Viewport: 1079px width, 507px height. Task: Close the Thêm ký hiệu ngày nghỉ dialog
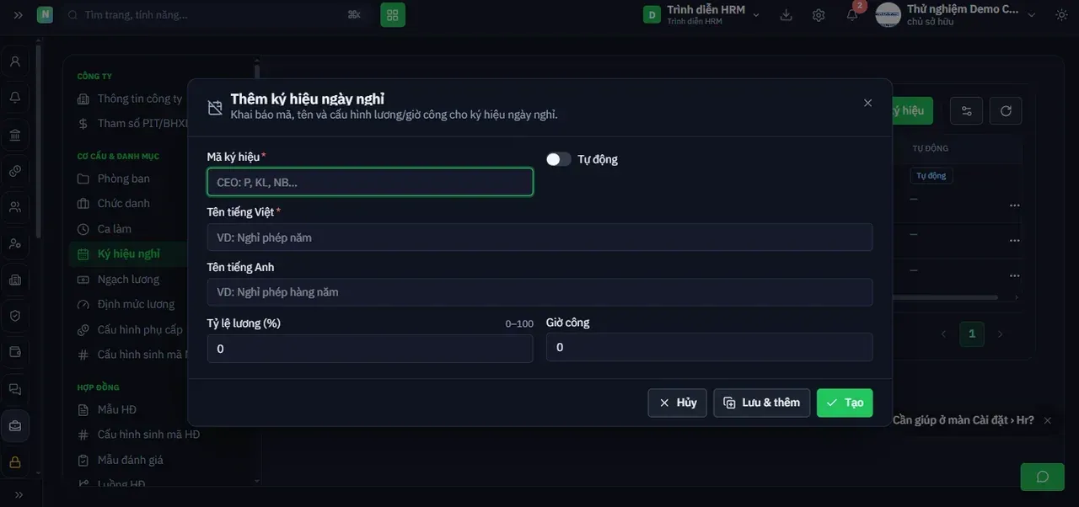[x=867, y=103]
